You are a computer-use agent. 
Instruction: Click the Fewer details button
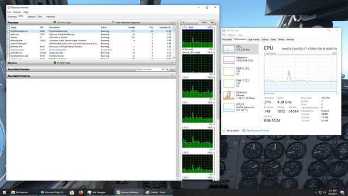(231, 131)
